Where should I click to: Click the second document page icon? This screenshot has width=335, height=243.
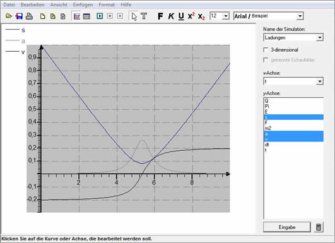(53, 16)
